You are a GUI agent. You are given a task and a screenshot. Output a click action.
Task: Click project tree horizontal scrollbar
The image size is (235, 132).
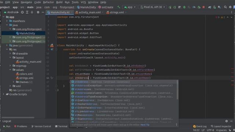point(18,118)
